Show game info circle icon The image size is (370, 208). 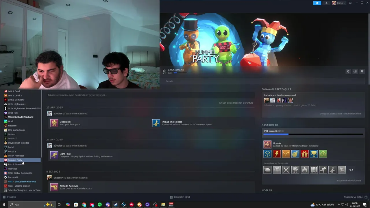point(355,71)
